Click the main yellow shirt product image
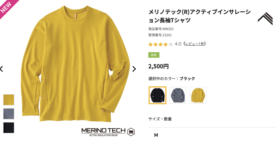This screenshot has width=278, height=142. 75,64
